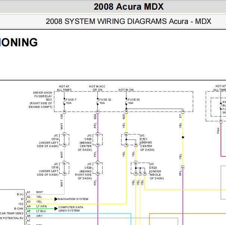Select the "J/C C529" junction connector label
226x225 pixels.
click(88, 166)
